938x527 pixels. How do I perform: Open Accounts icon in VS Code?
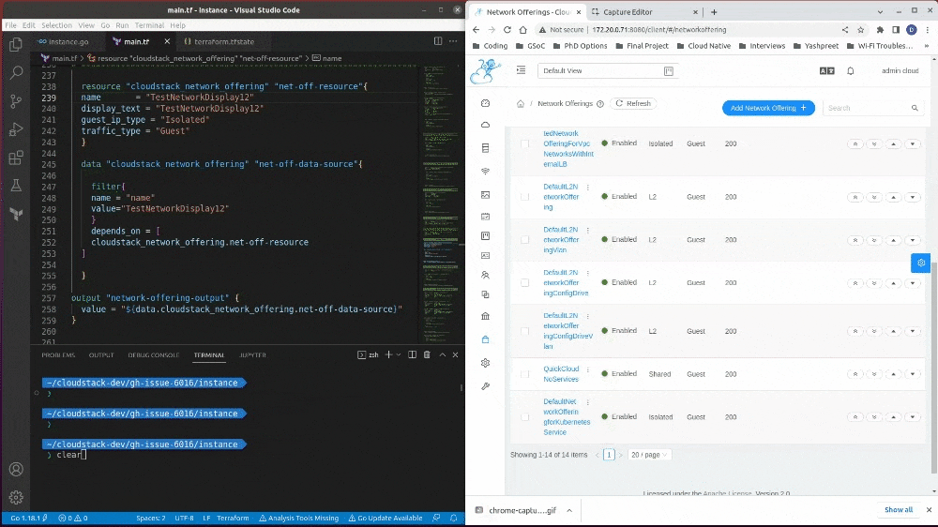click(16, 470)
